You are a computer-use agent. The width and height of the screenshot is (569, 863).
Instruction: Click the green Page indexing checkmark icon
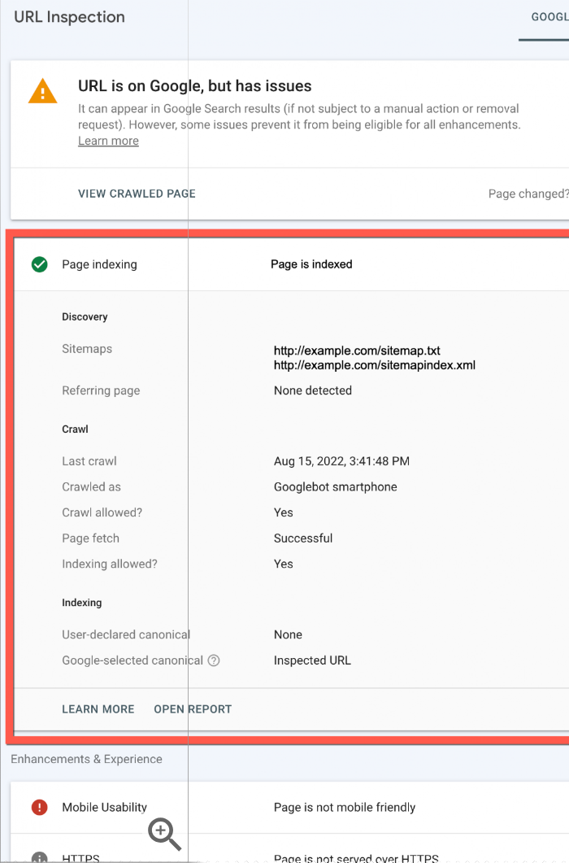pos(40,264)
